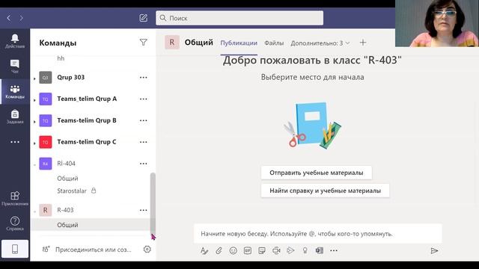Open the Справка (Help) sidebar icon
The width and height of the screenshot is (479, 269).
[x=15, y=223]
